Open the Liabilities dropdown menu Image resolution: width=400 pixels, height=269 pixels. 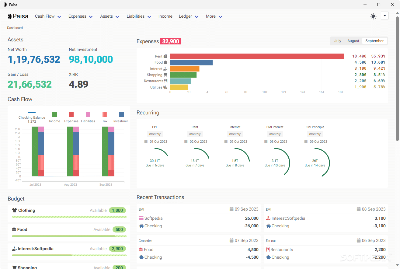pos(139,16)
